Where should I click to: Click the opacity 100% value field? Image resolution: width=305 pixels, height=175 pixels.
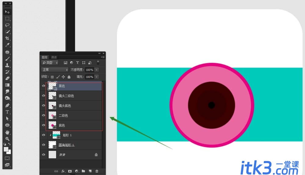coord(90,70)
